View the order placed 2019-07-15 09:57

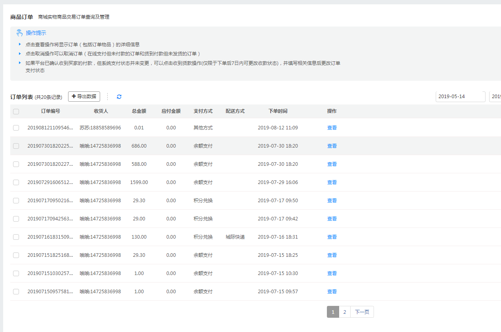click(x=332, y=292)
